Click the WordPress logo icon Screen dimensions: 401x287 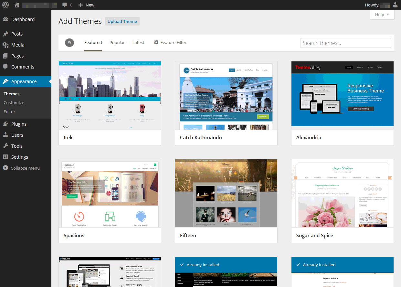[5, 5]
